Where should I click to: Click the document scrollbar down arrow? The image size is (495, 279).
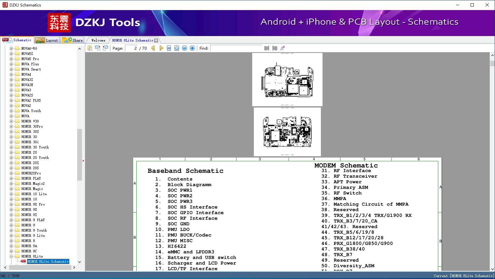point(492,269)
